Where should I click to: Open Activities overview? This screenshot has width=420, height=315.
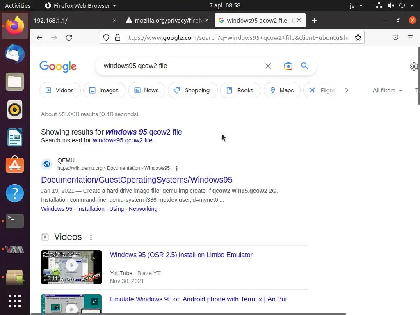18,6
